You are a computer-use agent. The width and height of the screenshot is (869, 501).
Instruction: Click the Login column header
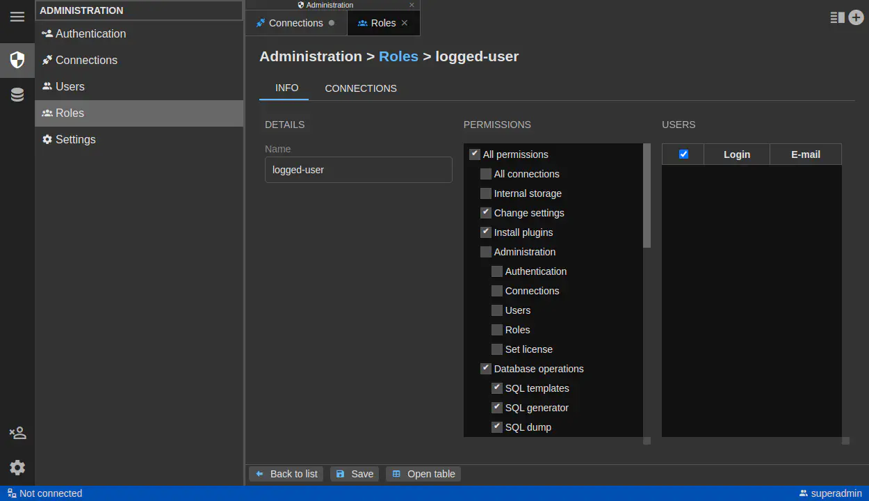[737, 154]
